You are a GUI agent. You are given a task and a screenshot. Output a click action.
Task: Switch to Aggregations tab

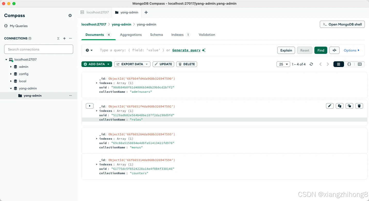point(131,35)
